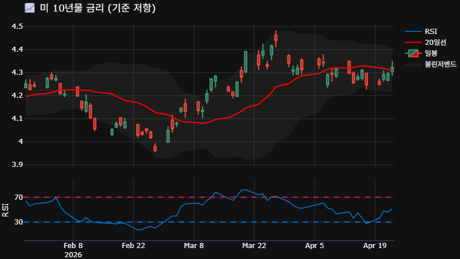The height and width of the screenshot is (259, 460).
Task: Select the Mar 8 date tick label
Action: click(x=194, y=245)
